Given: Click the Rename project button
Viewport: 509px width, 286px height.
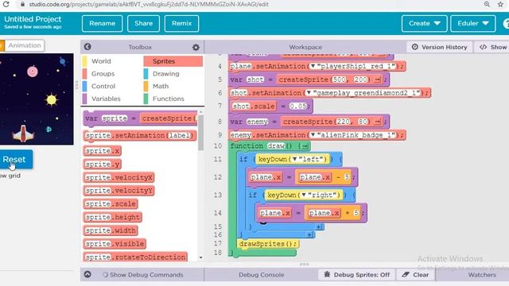Looking at the screenshot, I should tap(103, 23).
